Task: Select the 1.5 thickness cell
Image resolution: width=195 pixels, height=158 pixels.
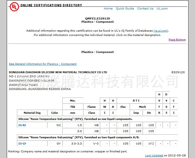Action: [73, 125]
